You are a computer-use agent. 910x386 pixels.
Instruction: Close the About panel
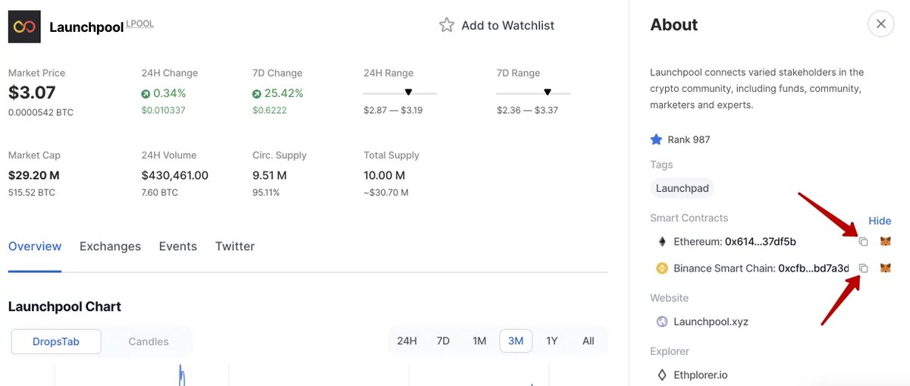[880, 24]
